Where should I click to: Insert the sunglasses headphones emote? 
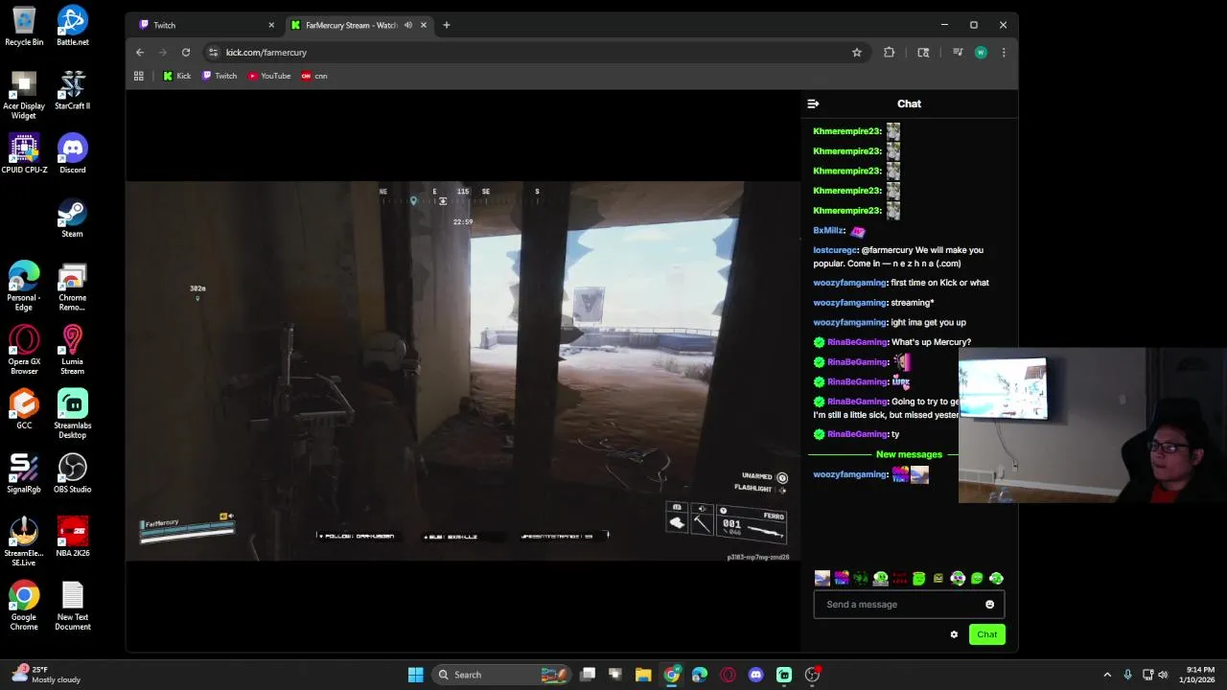tap(958, 578)
